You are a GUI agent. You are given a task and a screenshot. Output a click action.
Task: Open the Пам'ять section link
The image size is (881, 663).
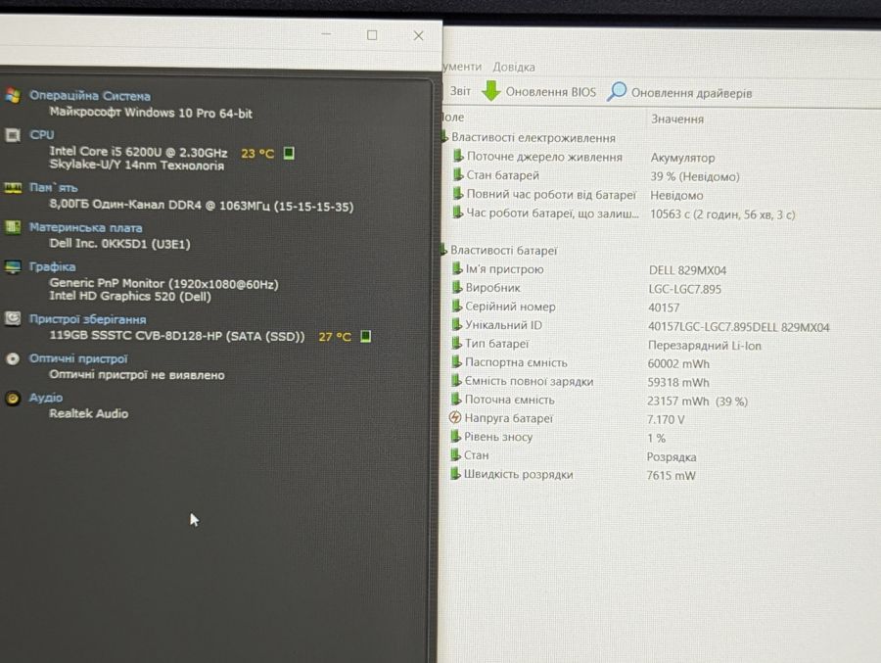pyautogui.click(x=54, y=188)
